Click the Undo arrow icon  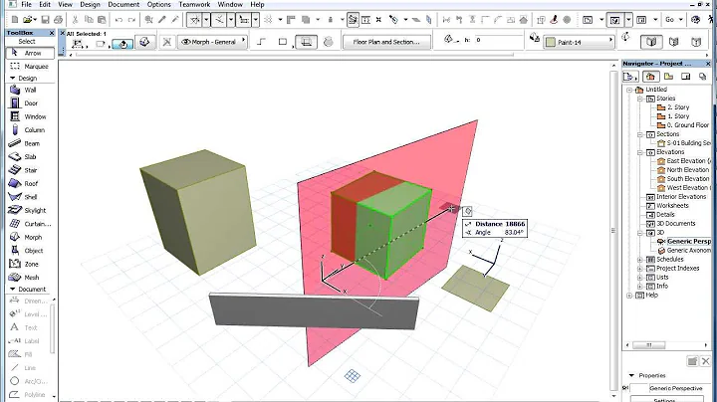click(119, 19)
